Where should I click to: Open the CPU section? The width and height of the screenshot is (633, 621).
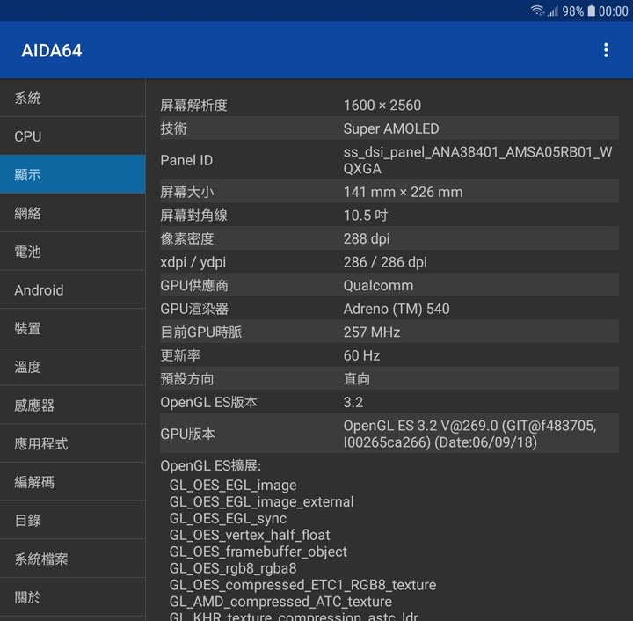pyautogui.click(x=73, y=136)
